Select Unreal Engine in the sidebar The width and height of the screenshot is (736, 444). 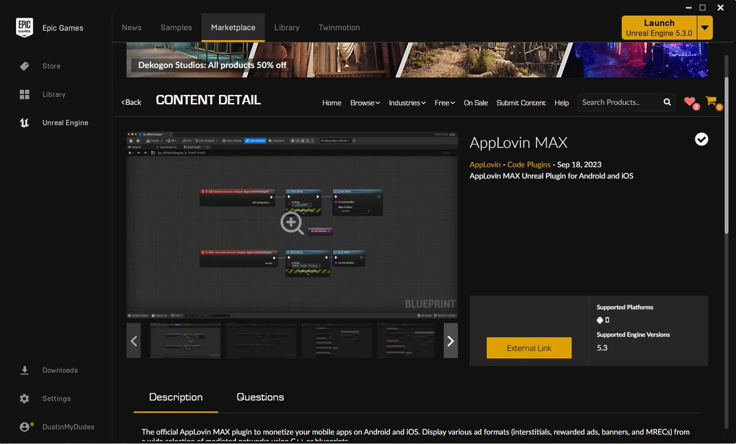point(54,123)
